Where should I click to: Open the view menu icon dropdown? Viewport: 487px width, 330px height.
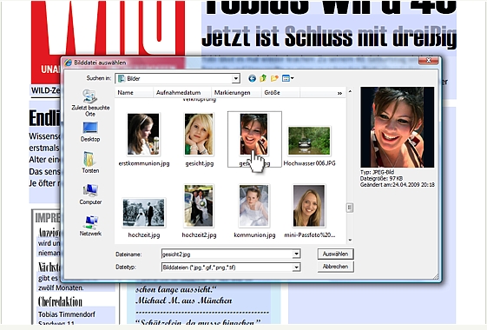click(x=288, y=78)
